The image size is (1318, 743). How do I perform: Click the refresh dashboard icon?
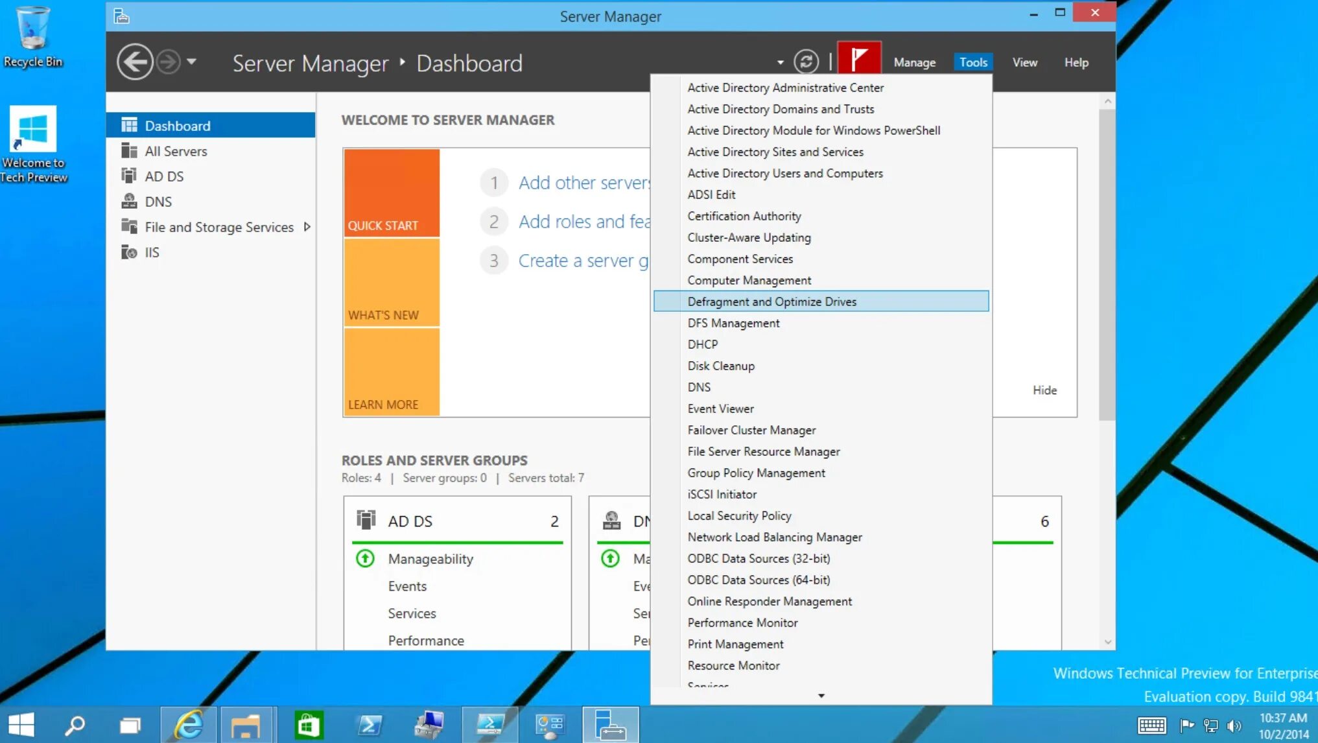(806, 62)
